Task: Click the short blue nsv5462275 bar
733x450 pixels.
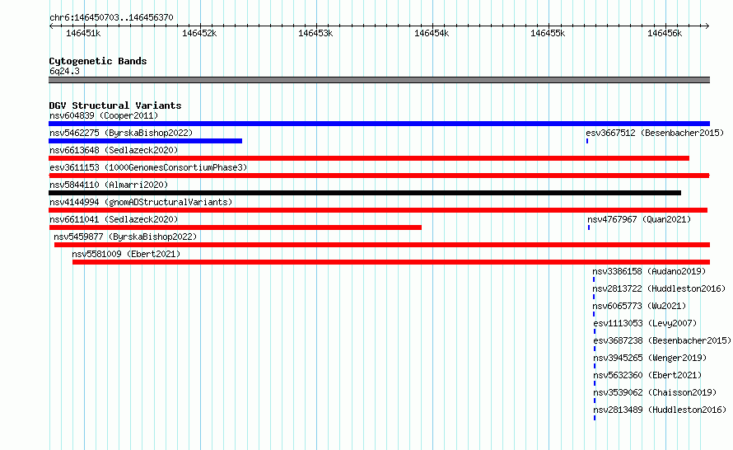Action: coord(146,141)
